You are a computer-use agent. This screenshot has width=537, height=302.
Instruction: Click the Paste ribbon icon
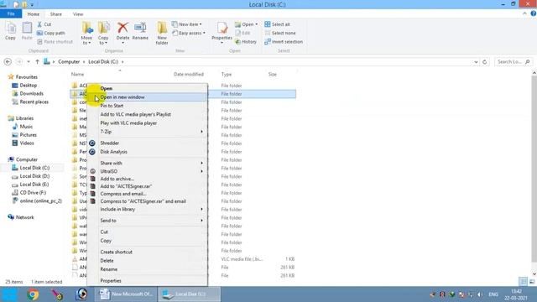click(x=27, y=31)
